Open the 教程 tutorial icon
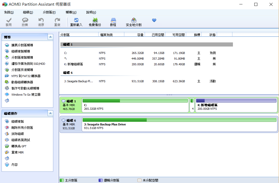 113,22
